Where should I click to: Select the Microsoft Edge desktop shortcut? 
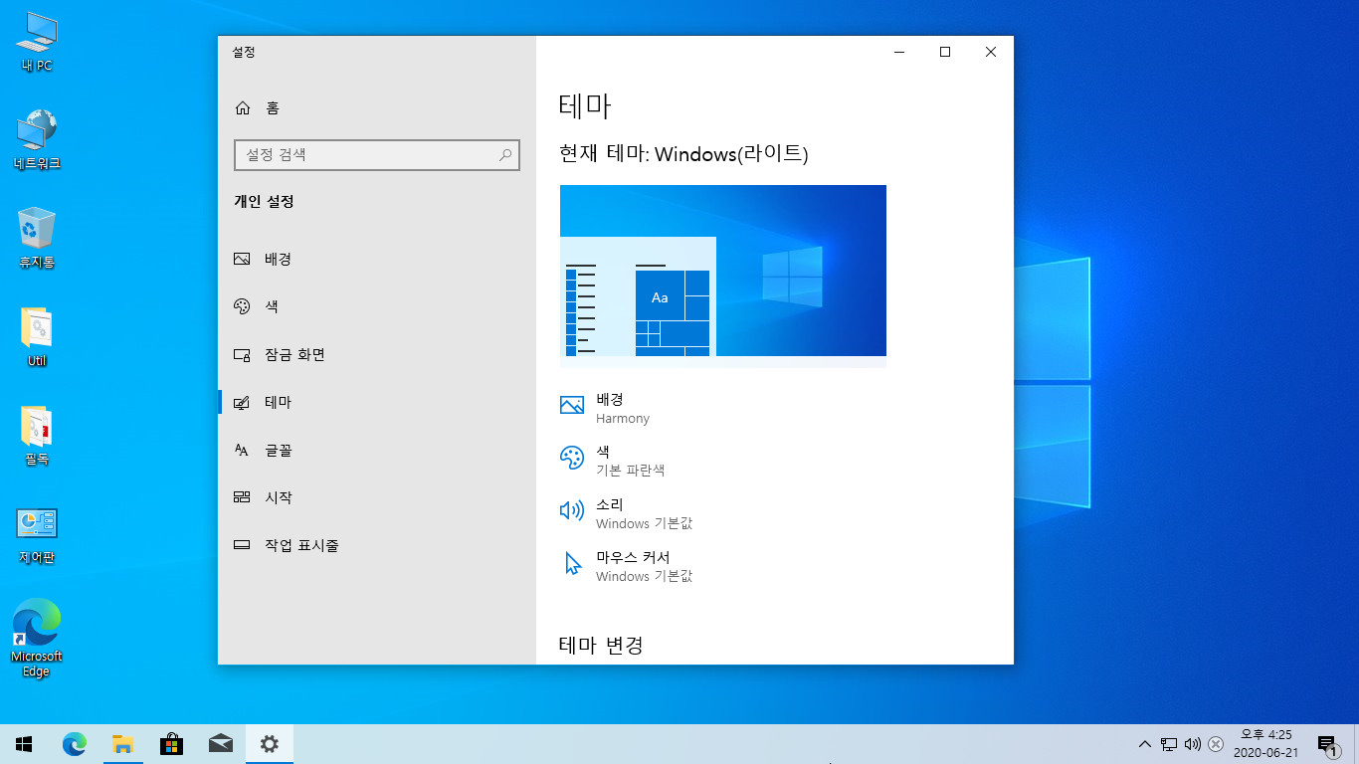tap(37, 638)
